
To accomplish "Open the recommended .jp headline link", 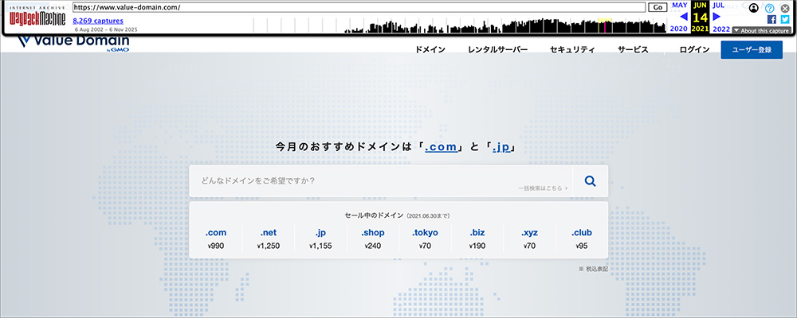I will 501,148.
